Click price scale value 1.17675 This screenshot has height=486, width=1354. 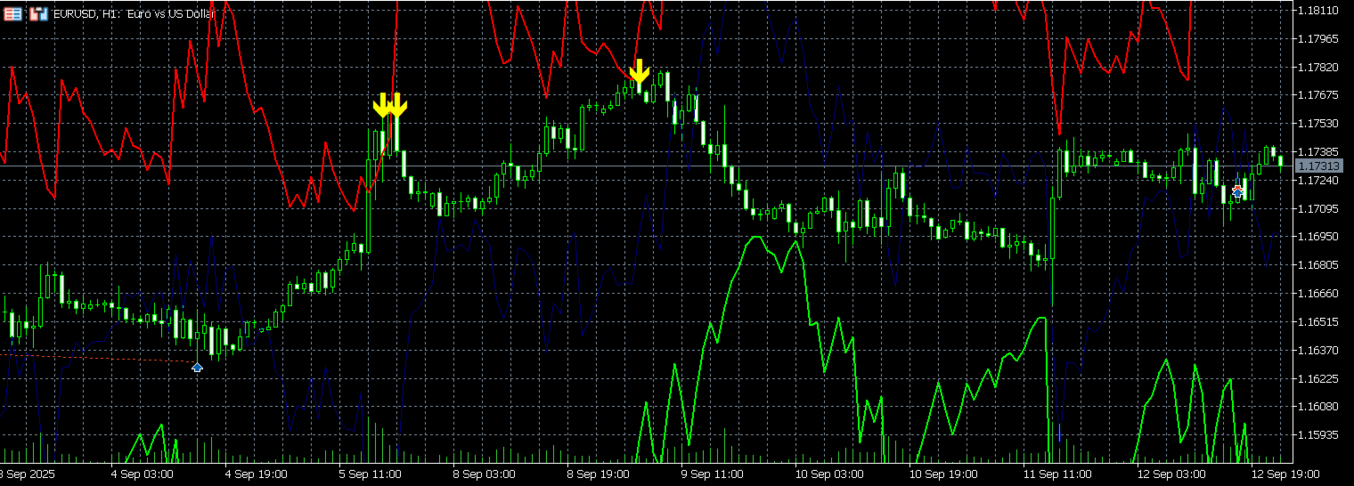1319,95
